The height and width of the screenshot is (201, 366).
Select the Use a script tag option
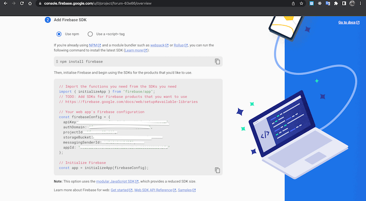click(90, 34)
